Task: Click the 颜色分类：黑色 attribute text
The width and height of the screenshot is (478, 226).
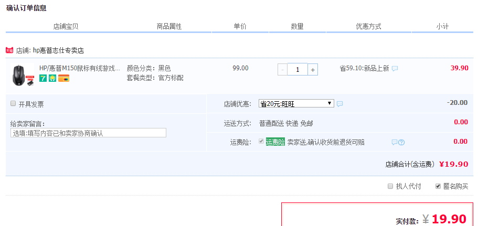Action: 149,68
